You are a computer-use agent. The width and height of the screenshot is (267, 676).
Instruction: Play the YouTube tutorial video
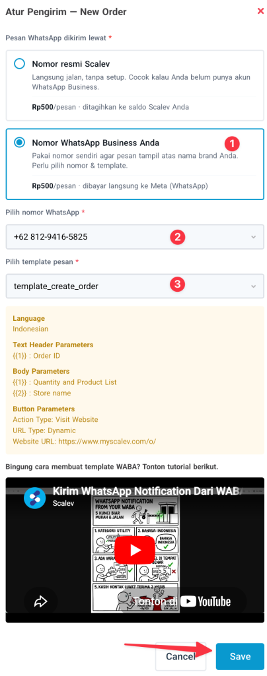click(x=135, y=550)
